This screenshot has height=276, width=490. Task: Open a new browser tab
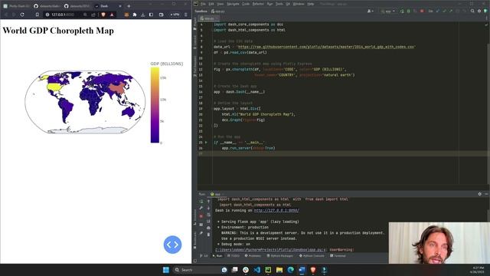pyautogui.click(x=129, y=6)
